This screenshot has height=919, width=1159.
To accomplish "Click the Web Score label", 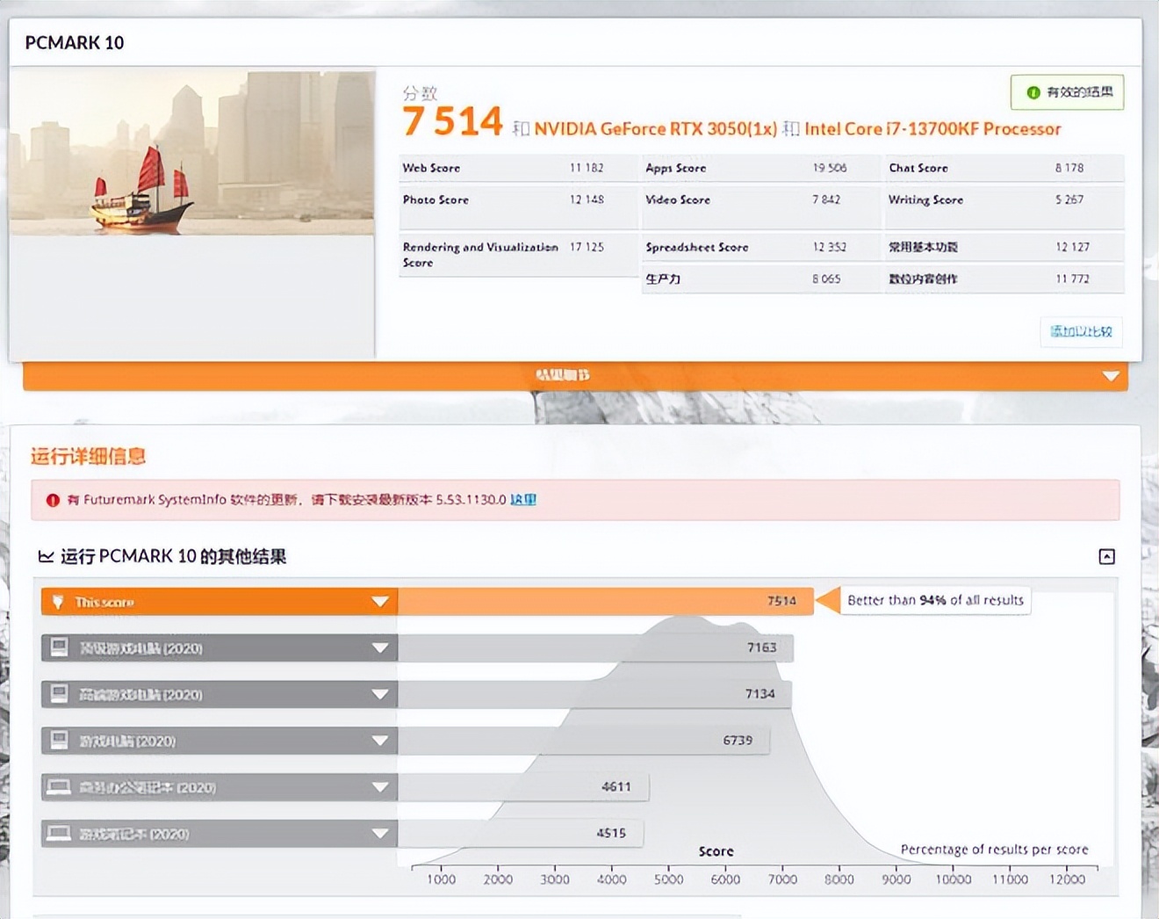I will pos(431,168).
